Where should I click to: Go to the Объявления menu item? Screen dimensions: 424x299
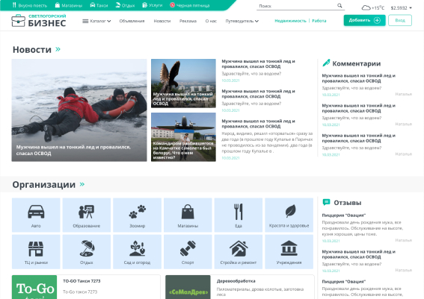click(x=132, y=21)
